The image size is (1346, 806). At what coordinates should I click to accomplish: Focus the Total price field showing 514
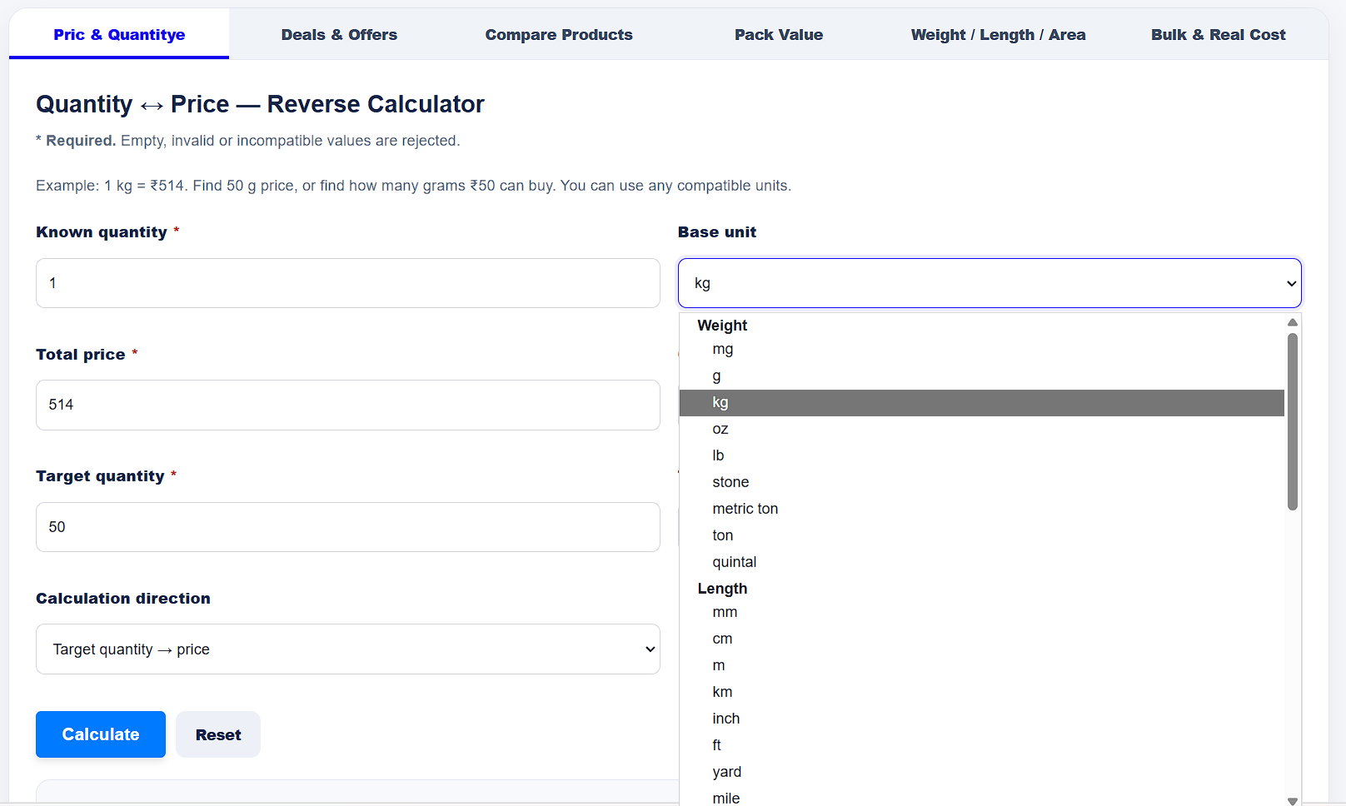(x=348, y=405)
